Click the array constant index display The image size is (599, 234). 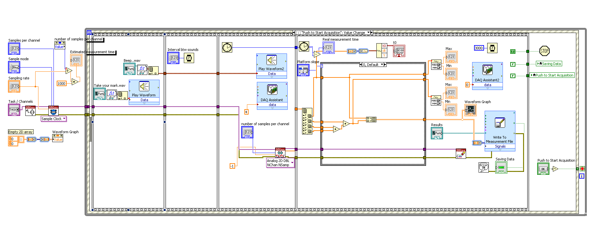tap(13, 141)
